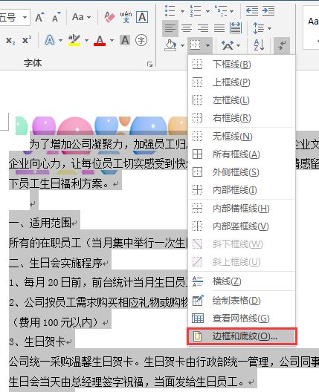319x392 pixels.
Task: Click the clear formatting eraser icon
Action: [x=109, y=17]
